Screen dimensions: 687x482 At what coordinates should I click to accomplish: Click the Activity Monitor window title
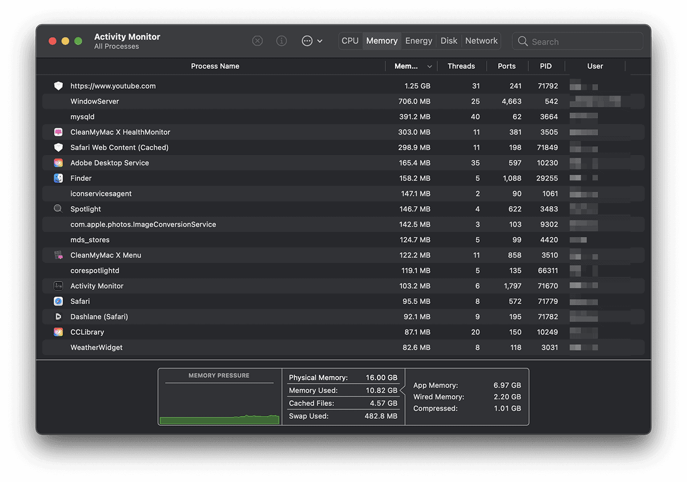point(127,37)
